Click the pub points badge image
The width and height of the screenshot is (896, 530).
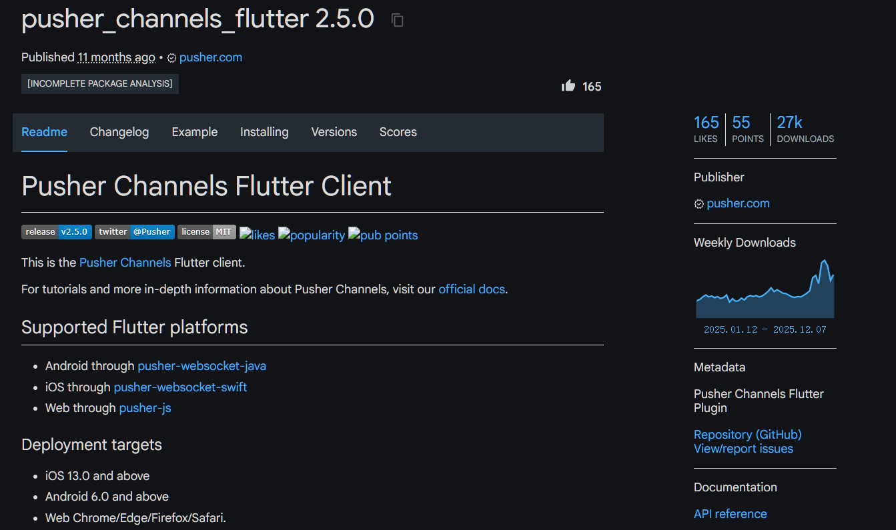pos(383,235)
